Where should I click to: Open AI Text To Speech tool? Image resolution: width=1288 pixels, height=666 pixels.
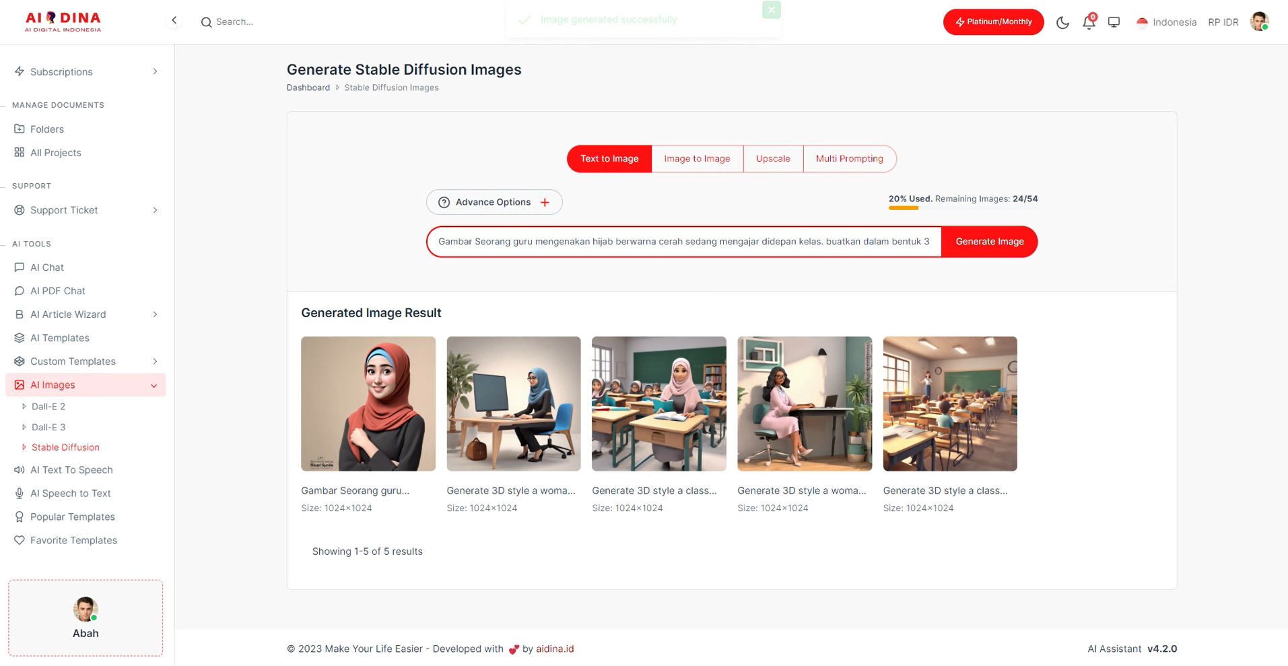coord(71,470)
